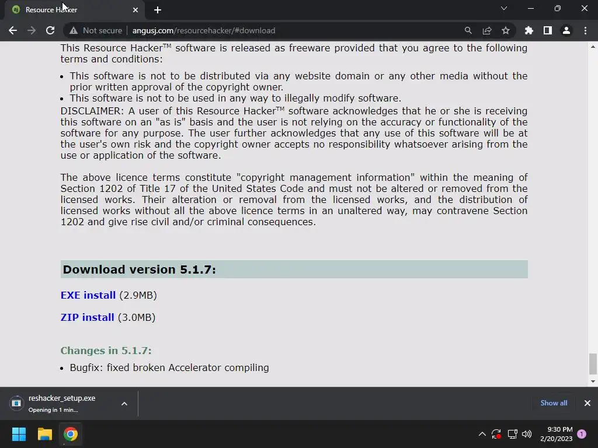This screenshot has height=448, width=598.
Task: Expand options for reshacker_setup.exe download
Action: [124, 404]
